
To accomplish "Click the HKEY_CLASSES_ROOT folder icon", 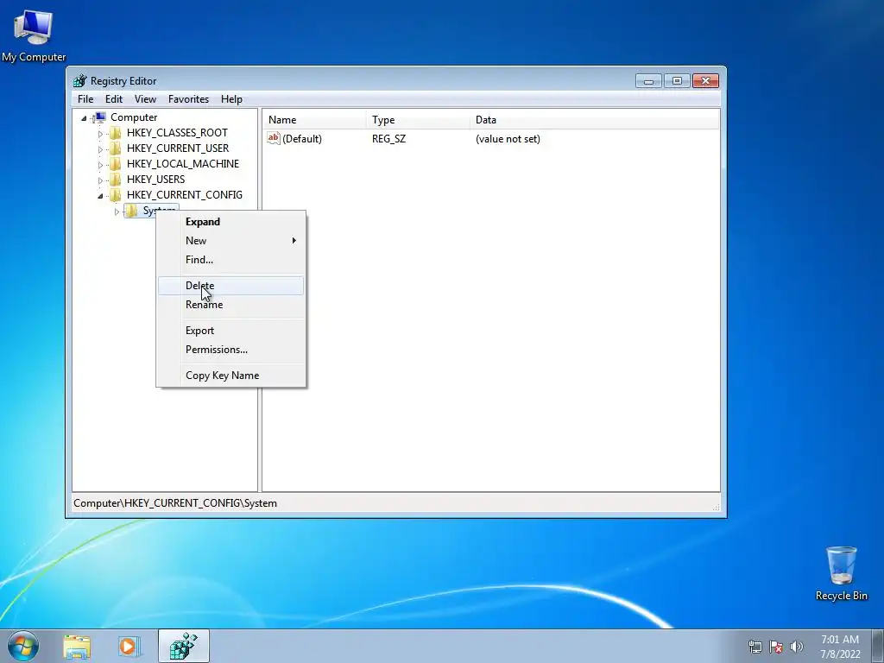I will (115, 132).
